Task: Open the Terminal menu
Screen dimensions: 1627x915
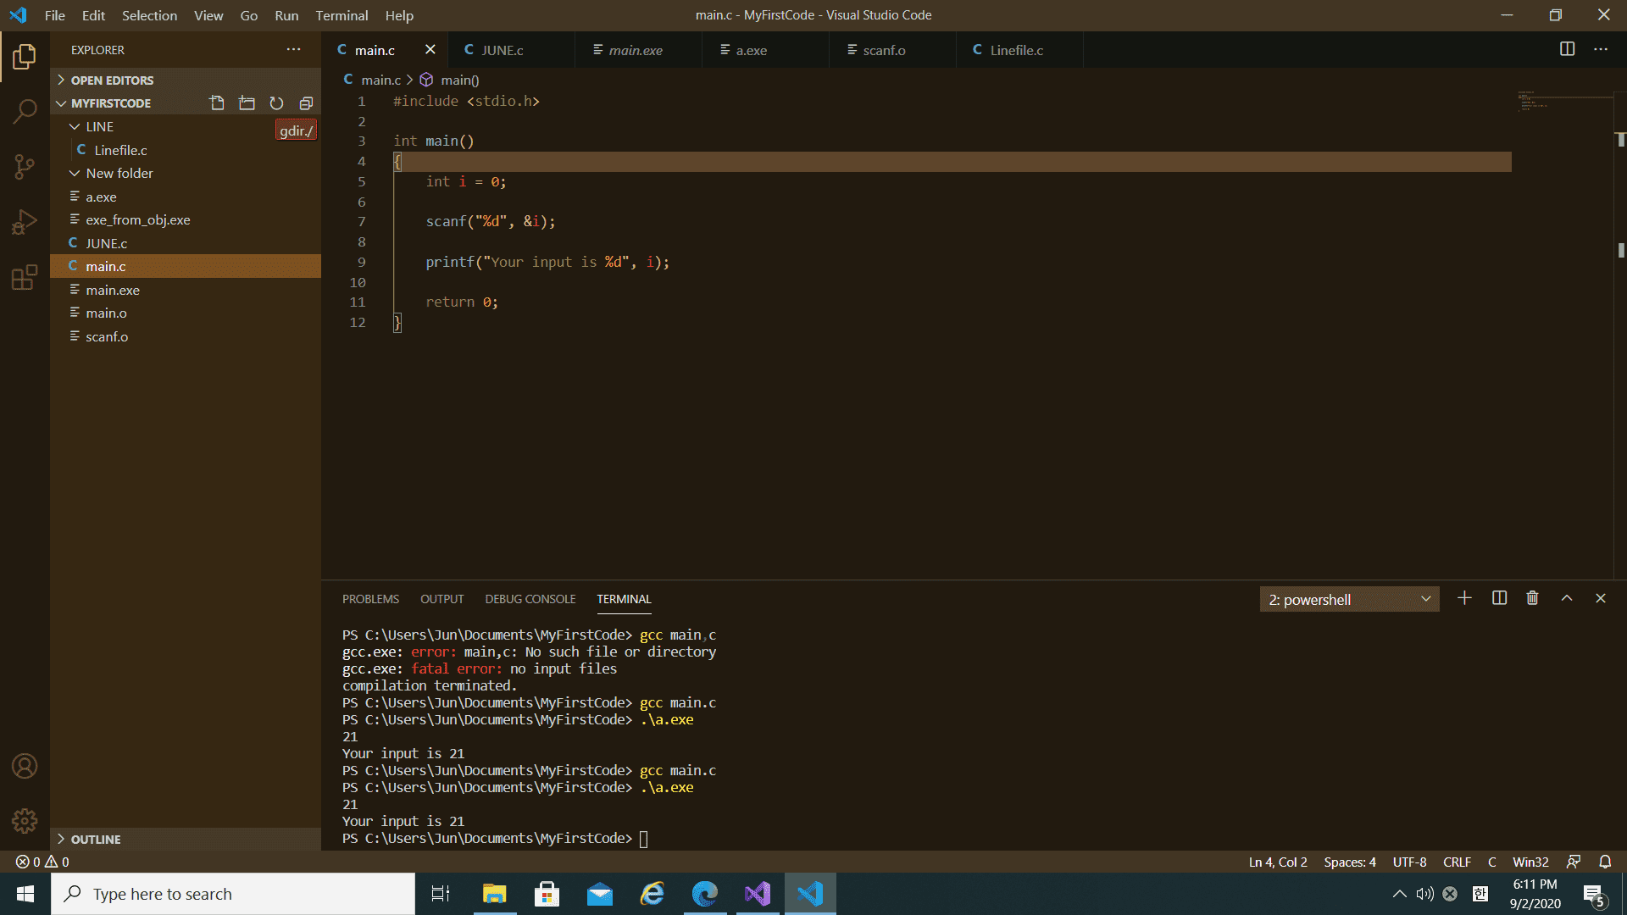Action: 342,15
